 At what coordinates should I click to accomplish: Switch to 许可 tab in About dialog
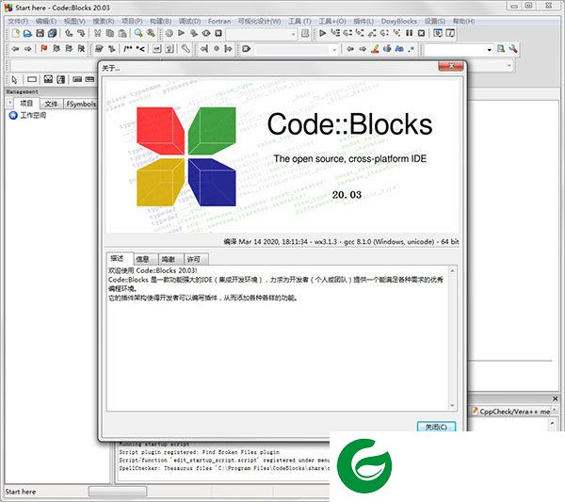197,259
